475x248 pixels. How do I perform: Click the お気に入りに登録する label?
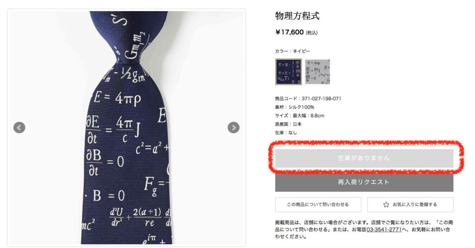coord(415,205)
